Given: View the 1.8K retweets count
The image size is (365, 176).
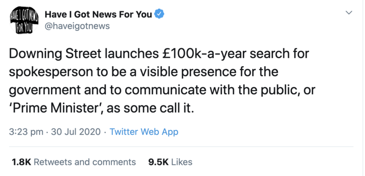Looking at the screenshot, I should click(x=21, y=162).
